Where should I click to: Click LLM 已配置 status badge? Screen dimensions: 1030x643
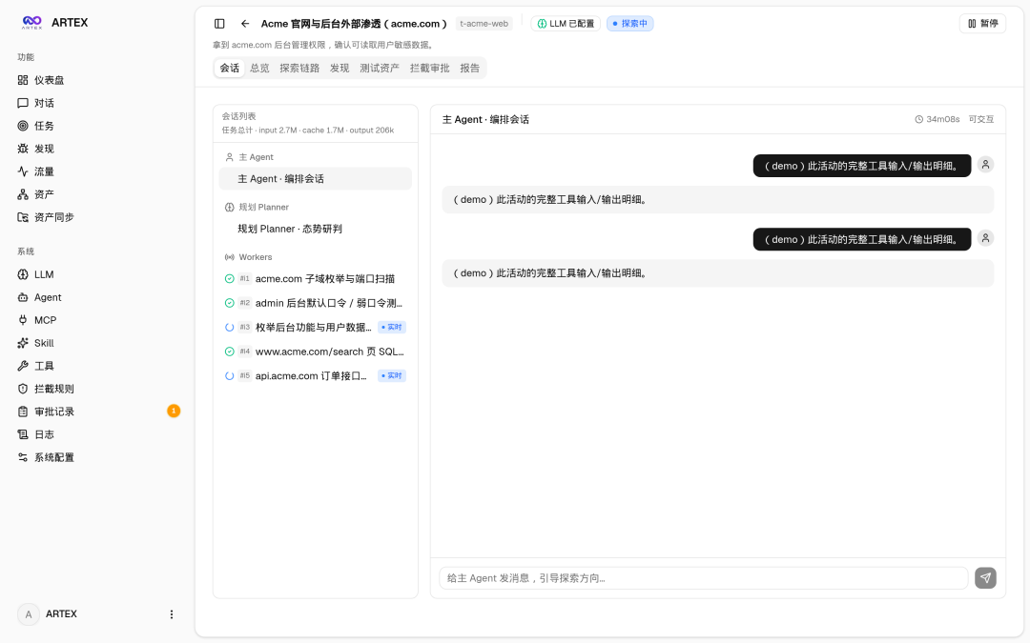click(566, 24)
